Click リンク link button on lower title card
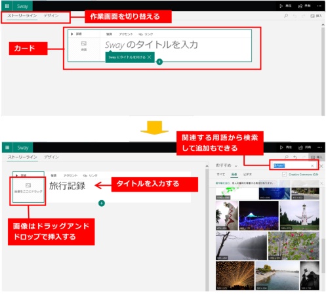Image resolution: width=328 pixels, height=296 pixels. pyautogui.click(x=90, y=175)
